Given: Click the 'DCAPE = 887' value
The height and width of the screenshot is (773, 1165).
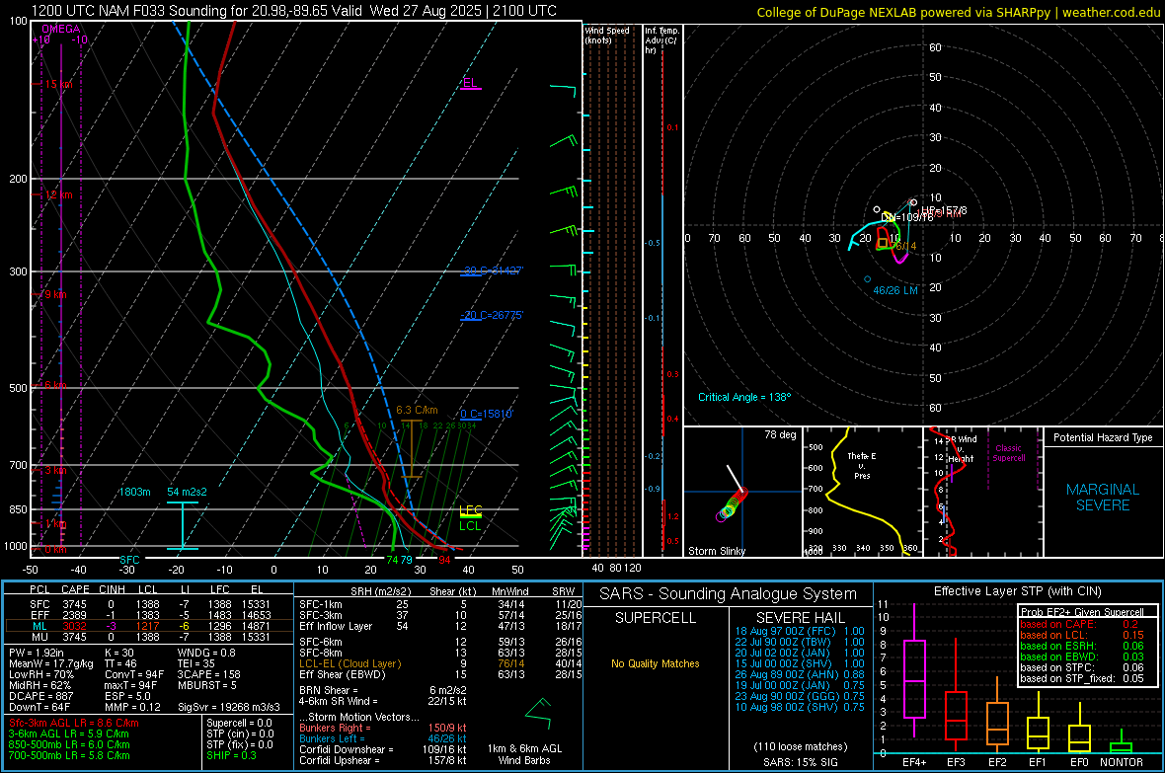Looking at the screenshot, I should pos(40,696).
